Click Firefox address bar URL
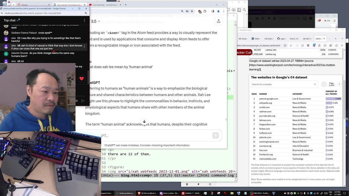 coord(259,45)
